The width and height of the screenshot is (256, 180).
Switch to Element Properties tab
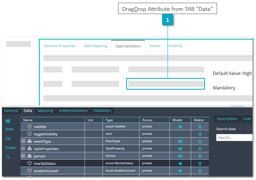coord(60,46)
